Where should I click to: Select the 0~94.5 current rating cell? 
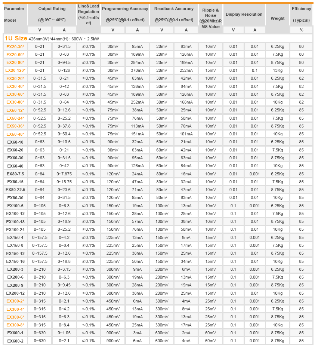(64, 62)
